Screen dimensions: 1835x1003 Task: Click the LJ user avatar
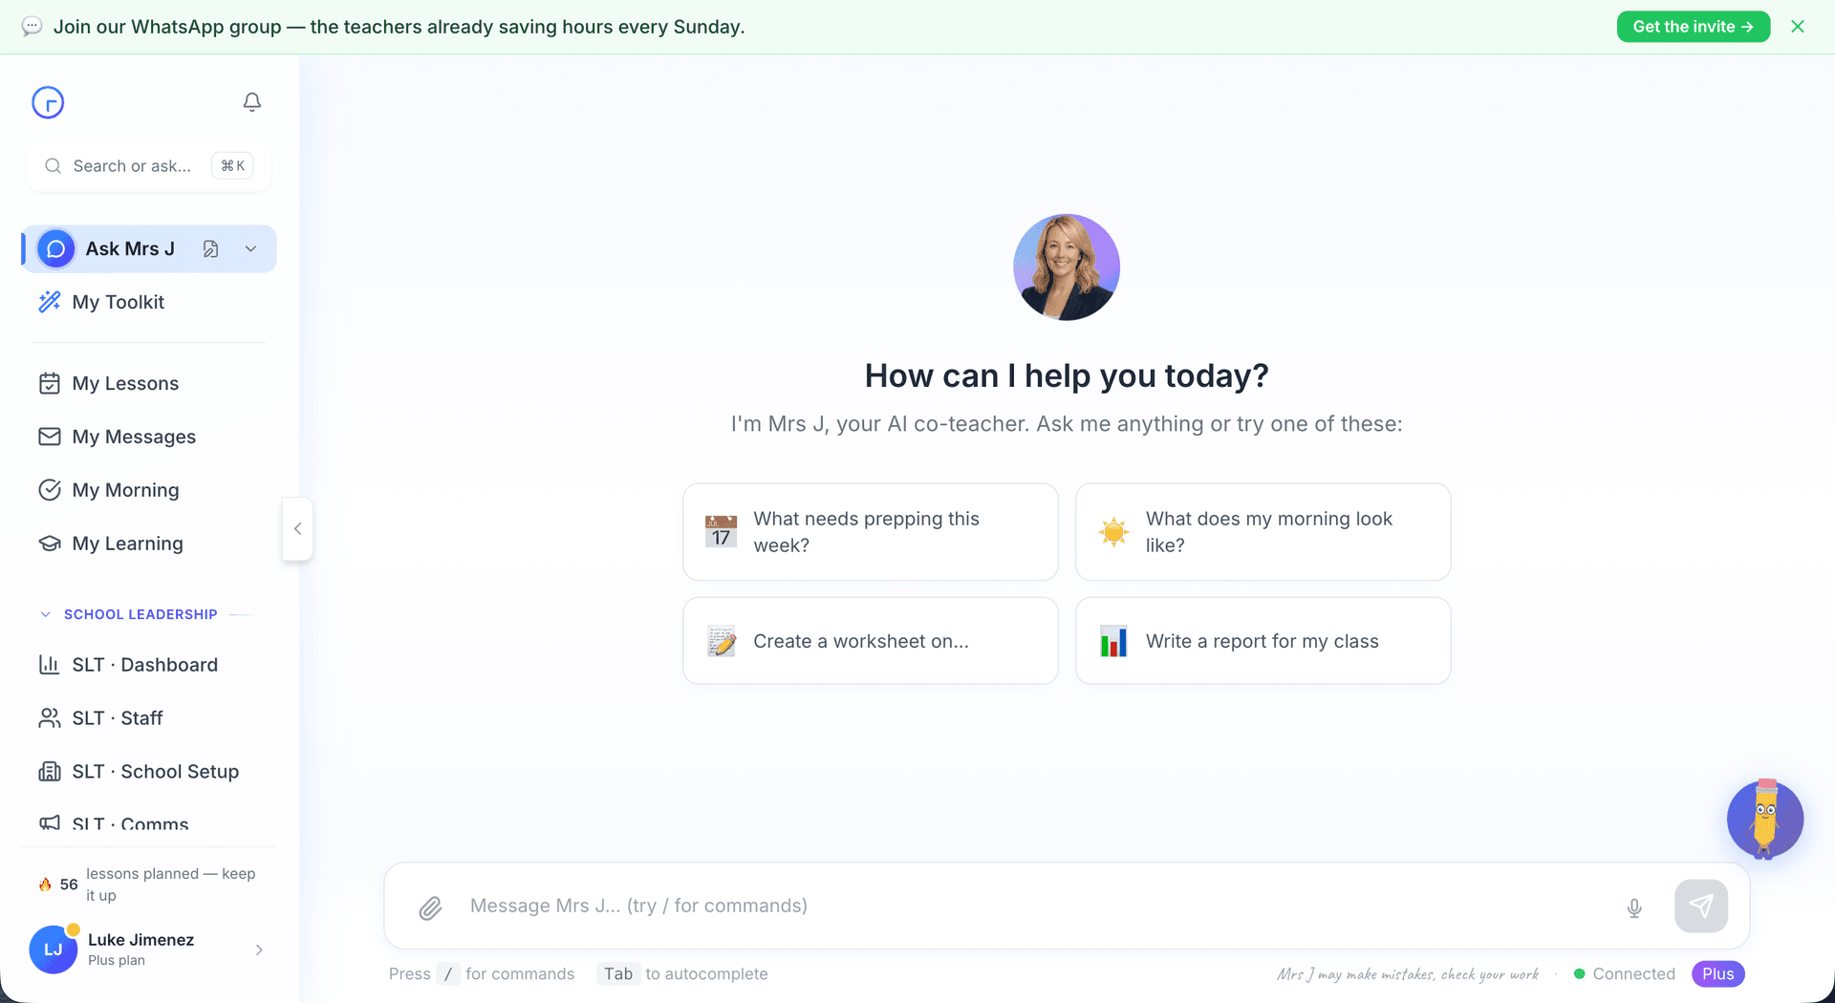click(54, 950)
